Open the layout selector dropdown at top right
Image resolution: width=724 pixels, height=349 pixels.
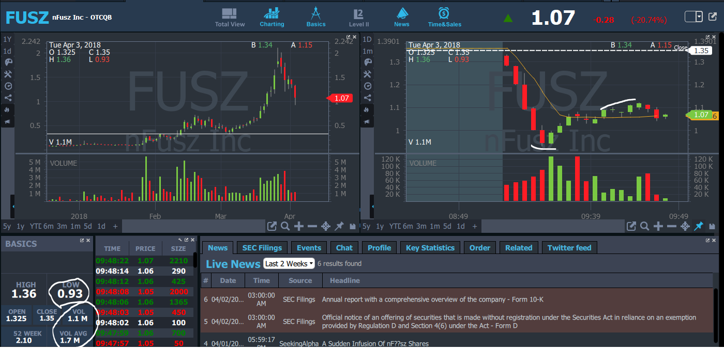[x=699, y=17]
